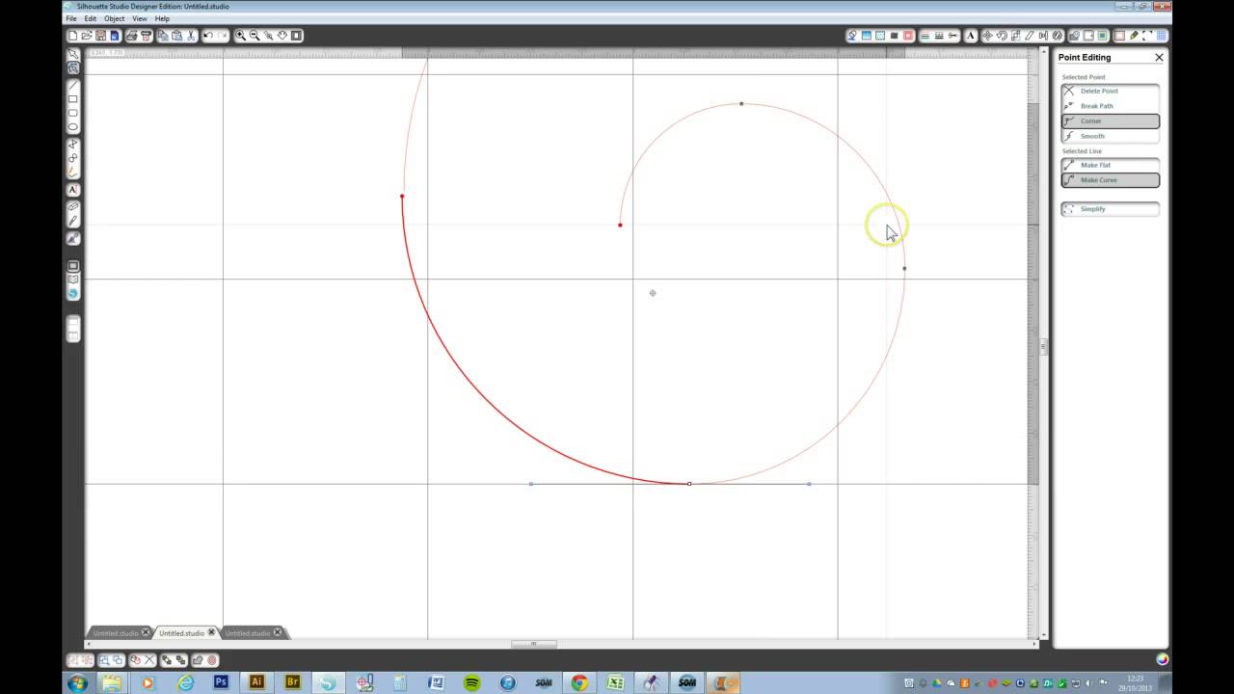Image resolution: width=1234 pixels, height=694 pixels.
Task: Open the Silhouette online store icon
Action: pos(73,293)
